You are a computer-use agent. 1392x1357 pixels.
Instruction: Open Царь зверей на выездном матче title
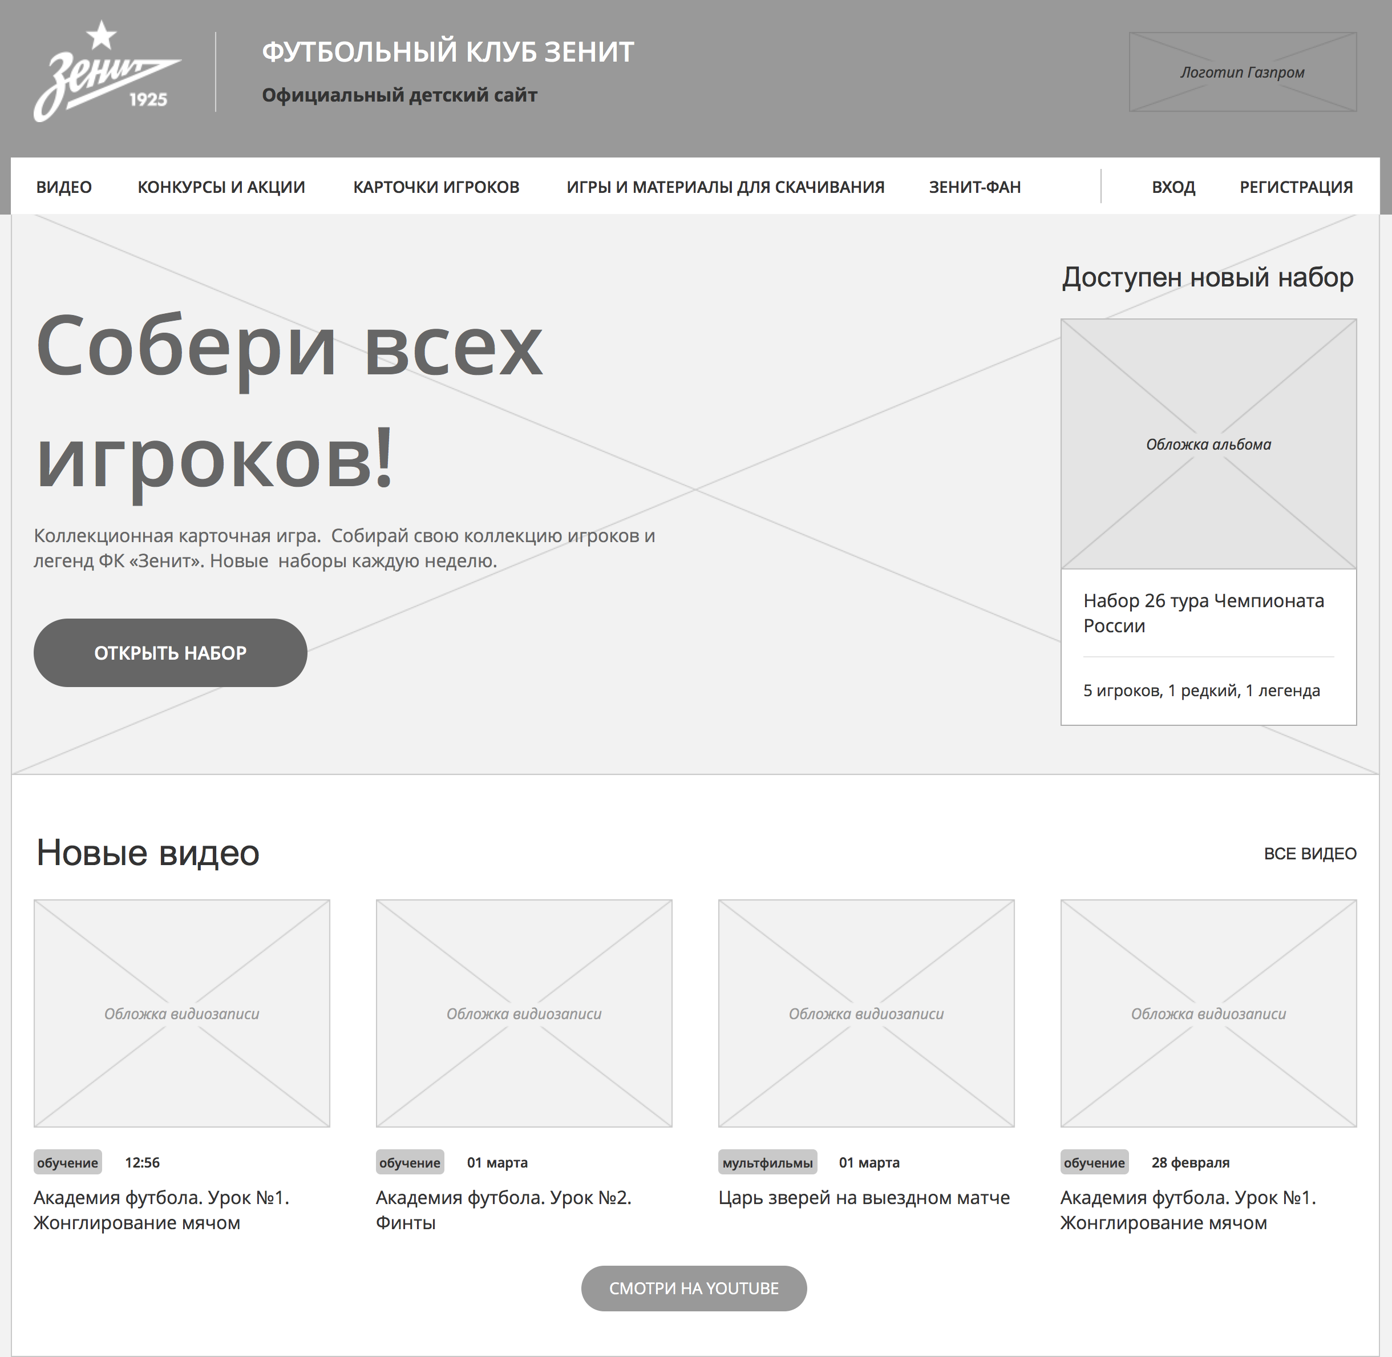863,1197
